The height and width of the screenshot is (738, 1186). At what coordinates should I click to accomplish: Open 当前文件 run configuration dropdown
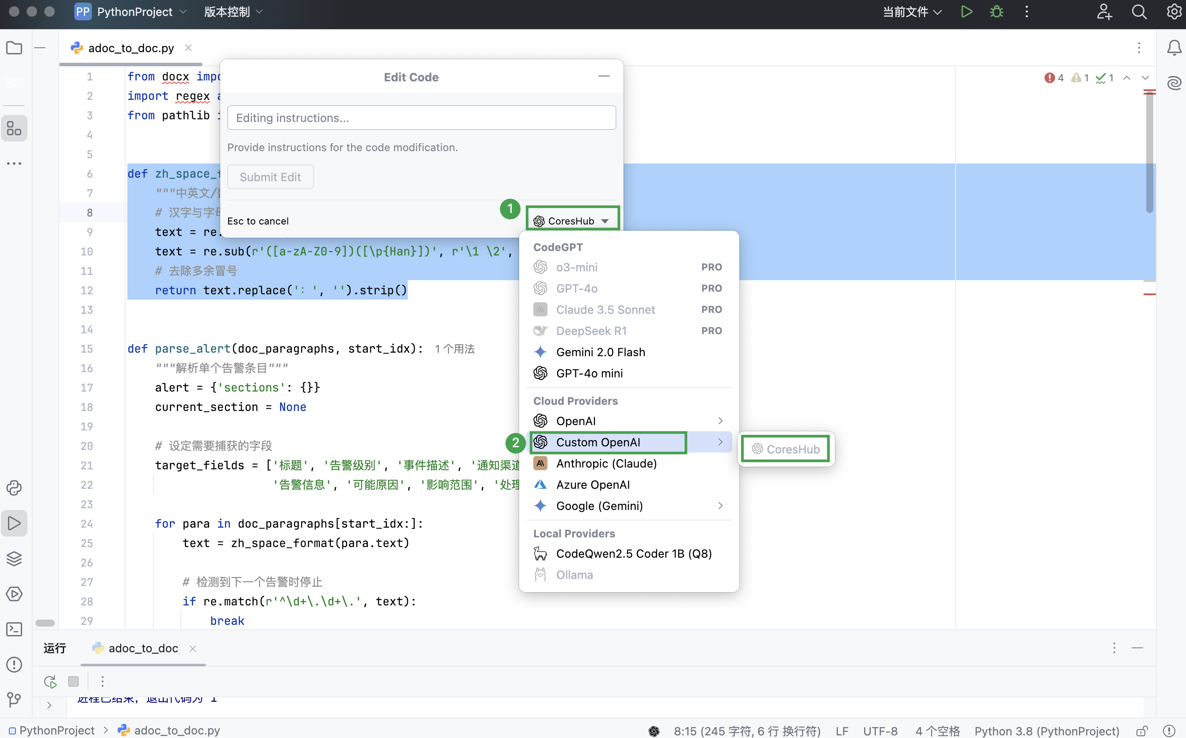[912, 12]
